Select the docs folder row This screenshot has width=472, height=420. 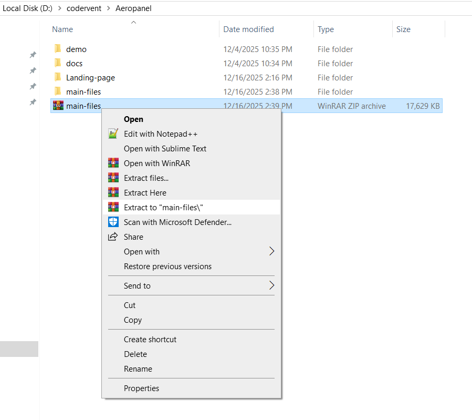(x=74, y=64)
